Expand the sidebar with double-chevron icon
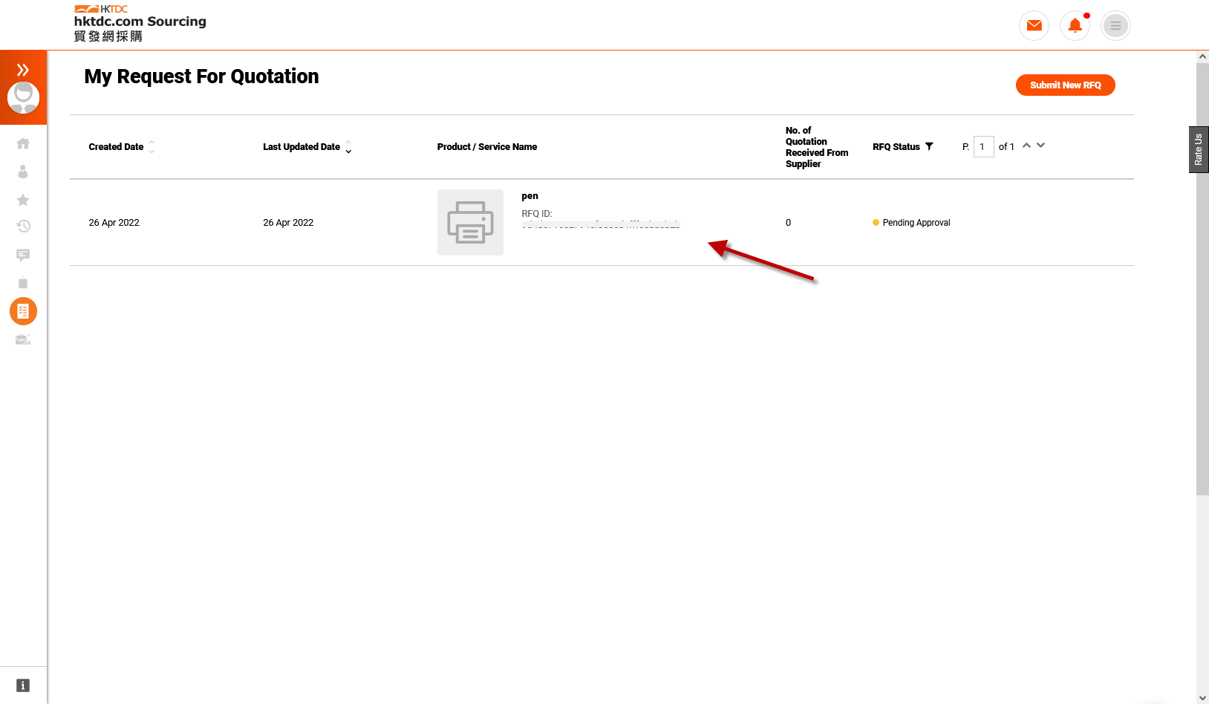Viewport: 1209px width, 704px height. [x=23, y=70]
